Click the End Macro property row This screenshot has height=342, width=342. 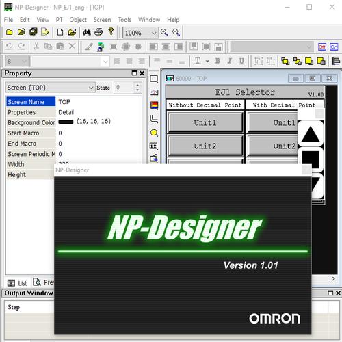point(74,144)
